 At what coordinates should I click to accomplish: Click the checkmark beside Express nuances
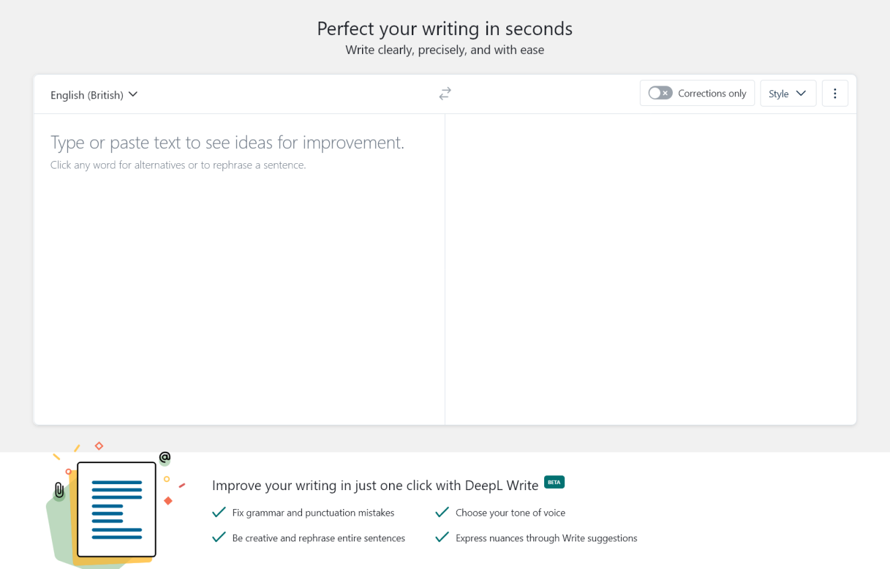(442, 537)
